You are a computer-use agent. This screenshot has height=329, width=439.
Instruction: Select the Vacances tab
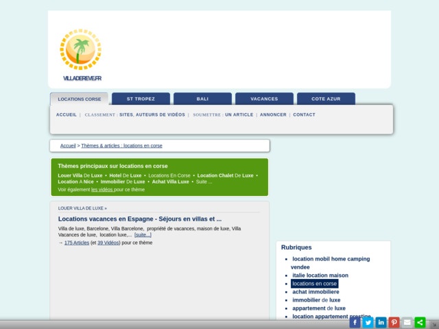pos(264,99)
